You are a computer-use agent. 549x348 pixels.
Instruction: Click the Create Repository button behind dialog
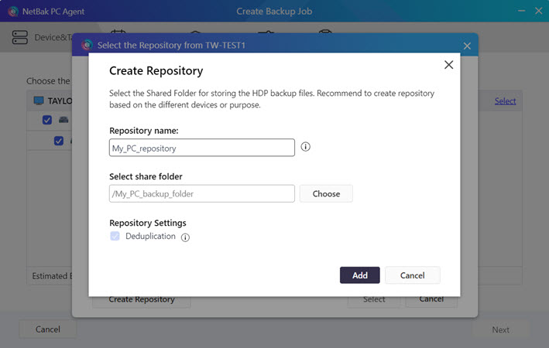(142, 300)
